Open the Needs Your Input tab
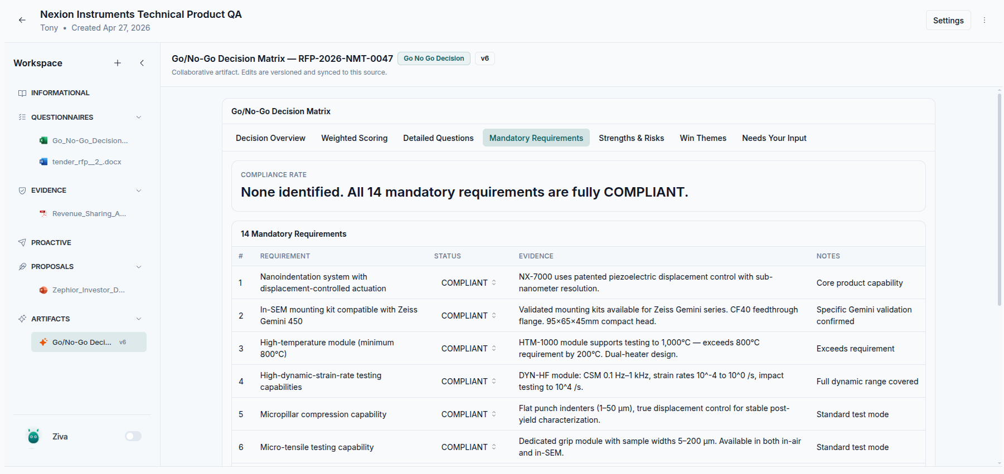1004x474 pixels. click(x=774, y=138)
